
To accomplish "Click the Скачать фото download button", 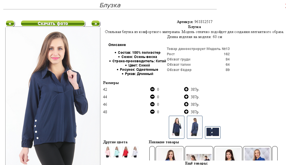I will (x=53, y=23).
